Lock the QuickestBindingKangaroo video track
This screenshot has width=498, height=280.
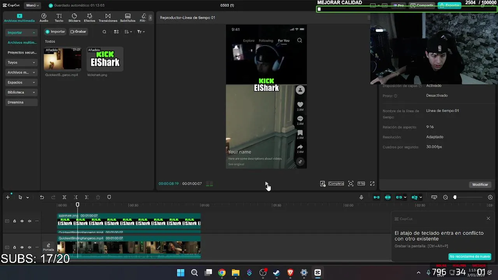[x=14, y=247]
